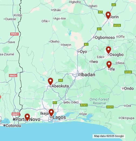Image resolution: width=136 pixels, height=141 pixels.
Task: Open the red pin at Abeokuta
Action: tap(50, 81)
